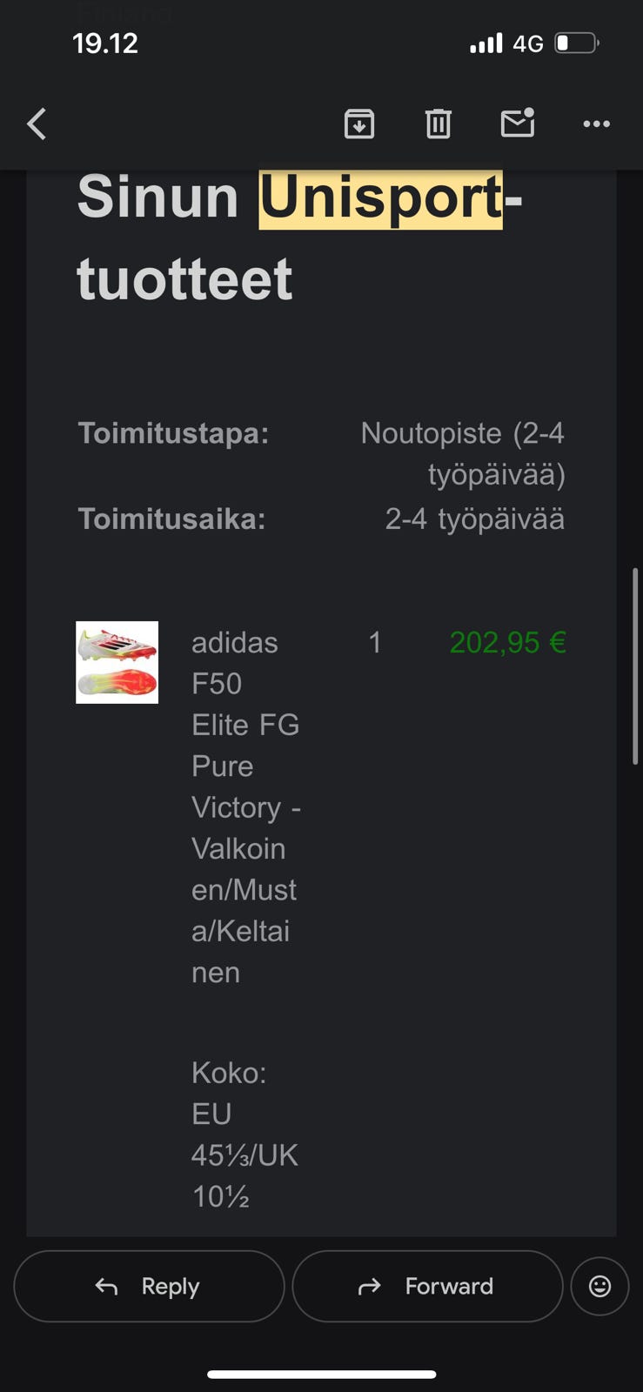643x1392 pixels.
Task: Tap the 4G network indicator
Action: pos(528,43)
